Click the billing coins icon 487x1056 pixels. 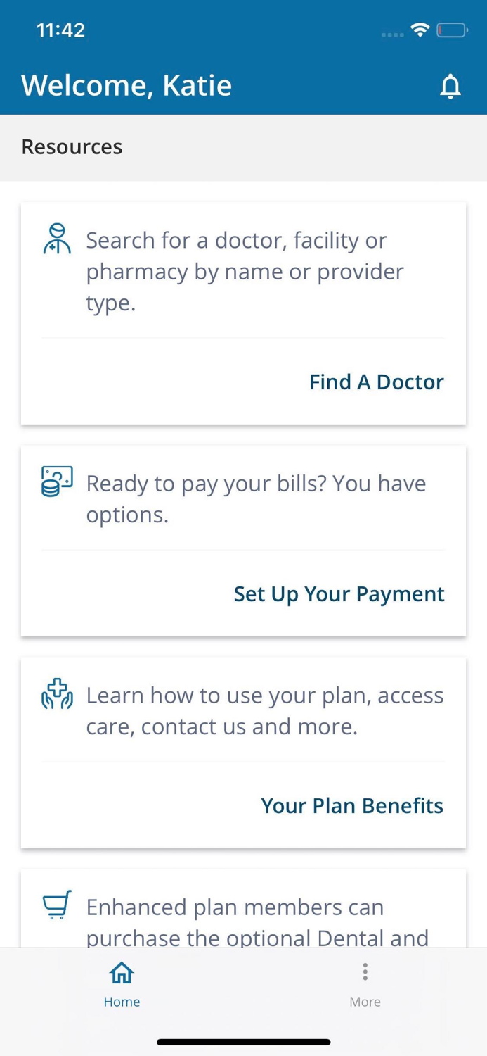tap(57, 482)
